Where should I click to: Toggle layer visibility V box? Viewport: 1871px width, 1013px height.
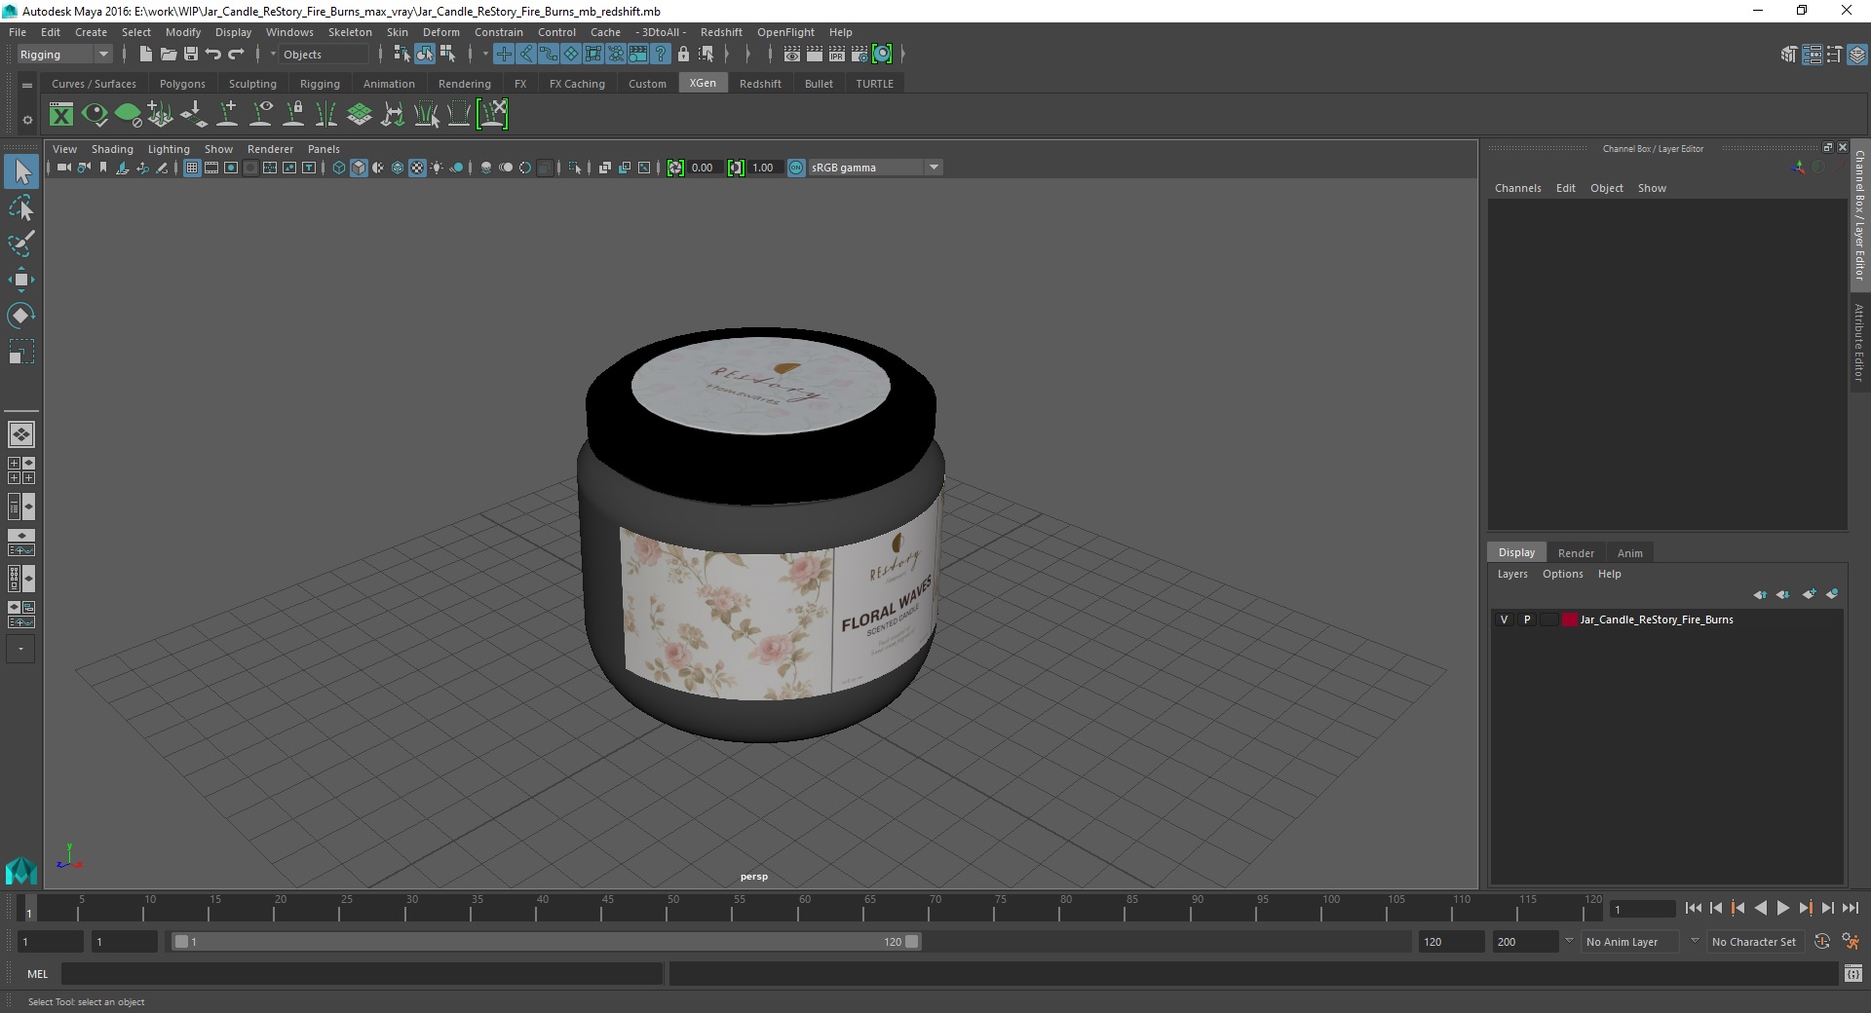1504,619
